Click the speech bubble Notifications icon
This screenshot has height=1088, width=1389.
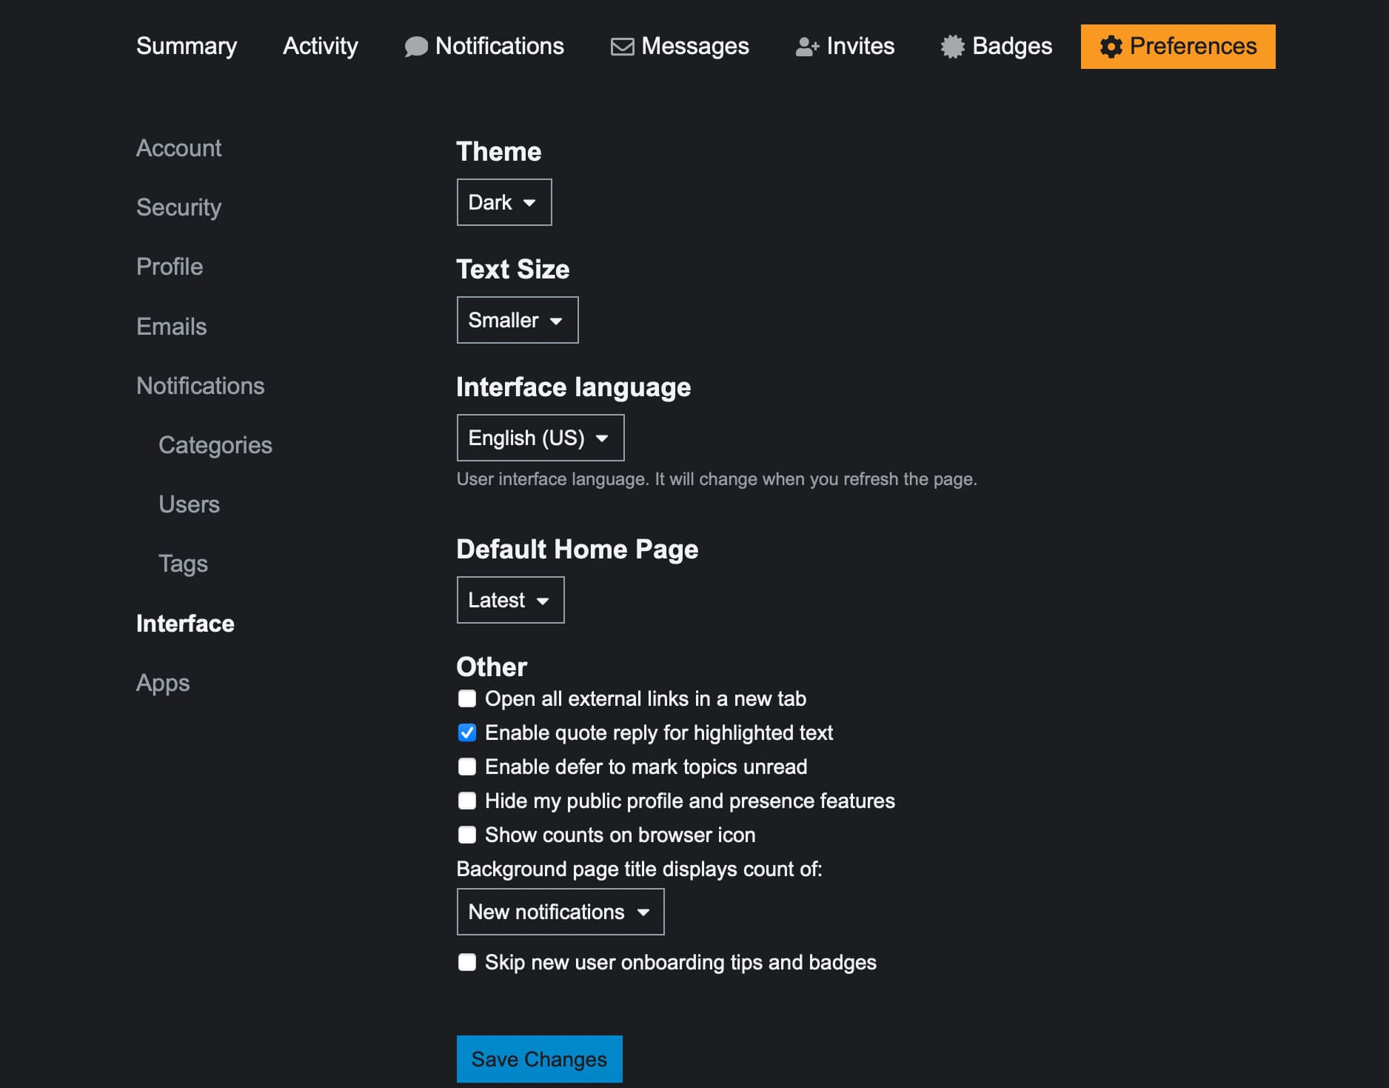[416, 47]
